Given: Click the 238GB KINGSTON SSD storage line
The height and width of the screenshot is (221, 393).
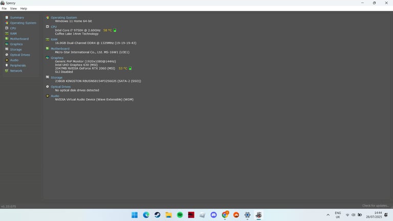Looking at the screenshot, I should (98, 81).
